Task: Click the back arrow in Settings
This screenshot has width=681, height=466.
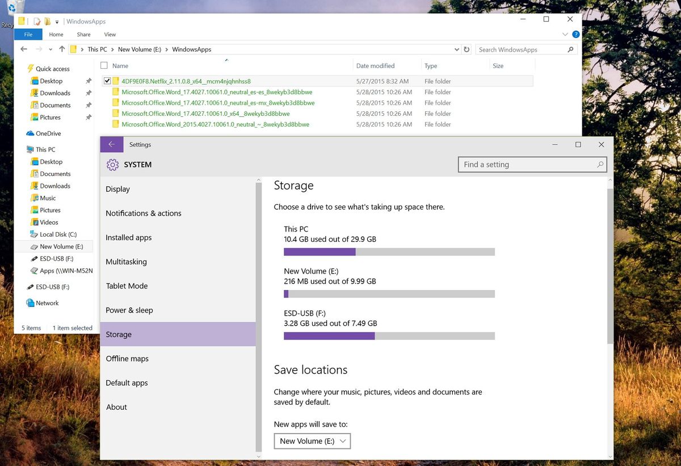Action: [x=111, y=144]
